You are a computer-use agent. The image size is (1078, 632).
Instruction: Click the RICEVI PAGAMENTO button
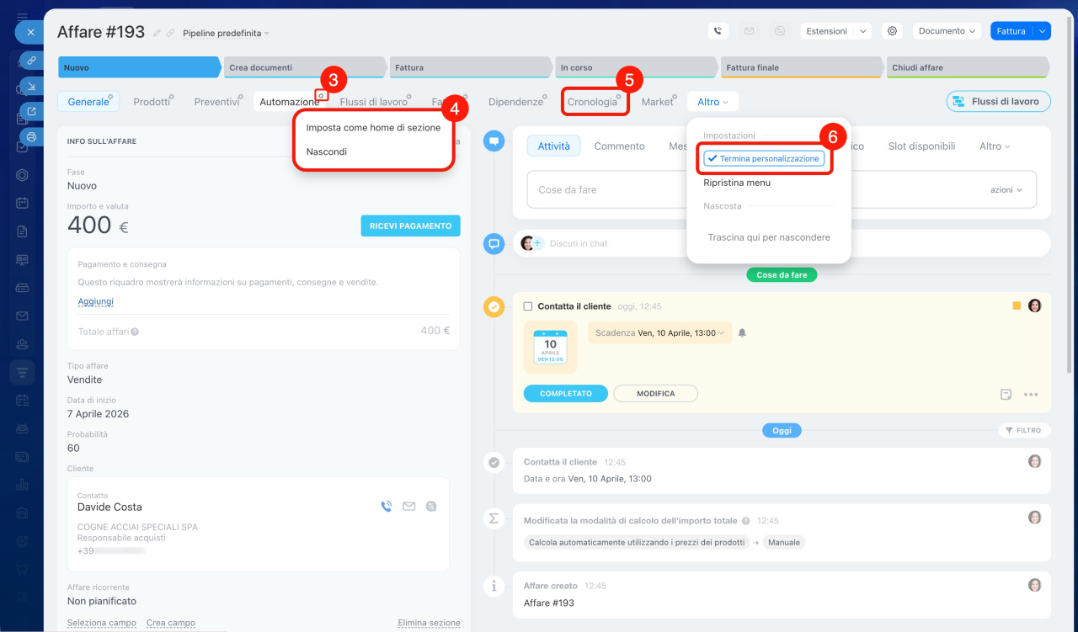tap(410, 226)
